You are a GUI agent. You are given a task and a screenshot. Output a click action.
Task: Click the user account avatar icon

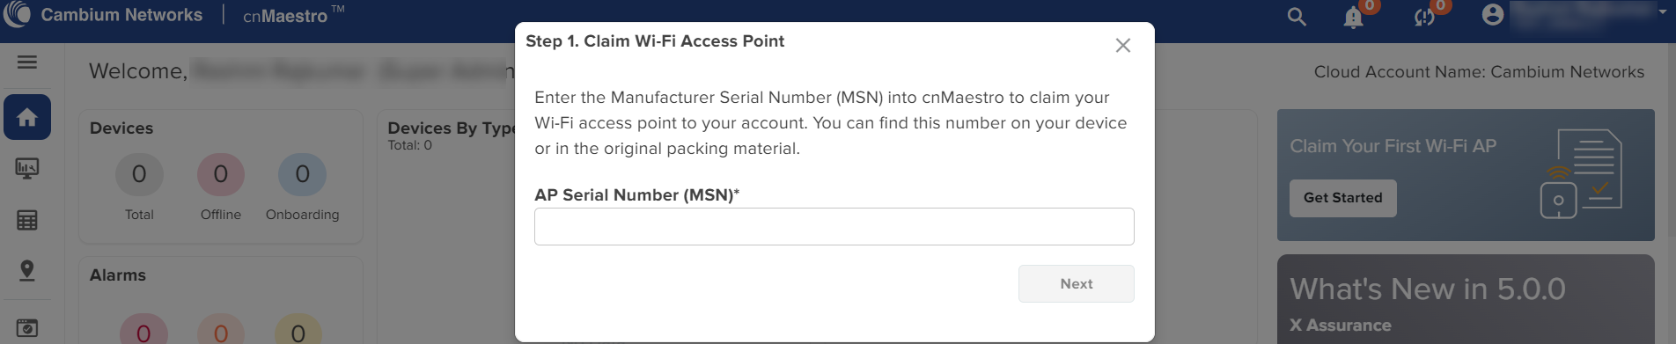point(1493,15)
